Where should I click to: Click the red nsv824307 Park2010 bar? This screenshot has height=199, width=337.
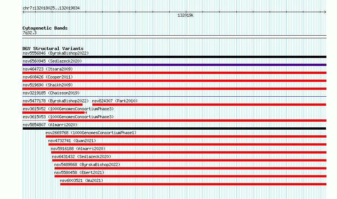click(209, 105)
